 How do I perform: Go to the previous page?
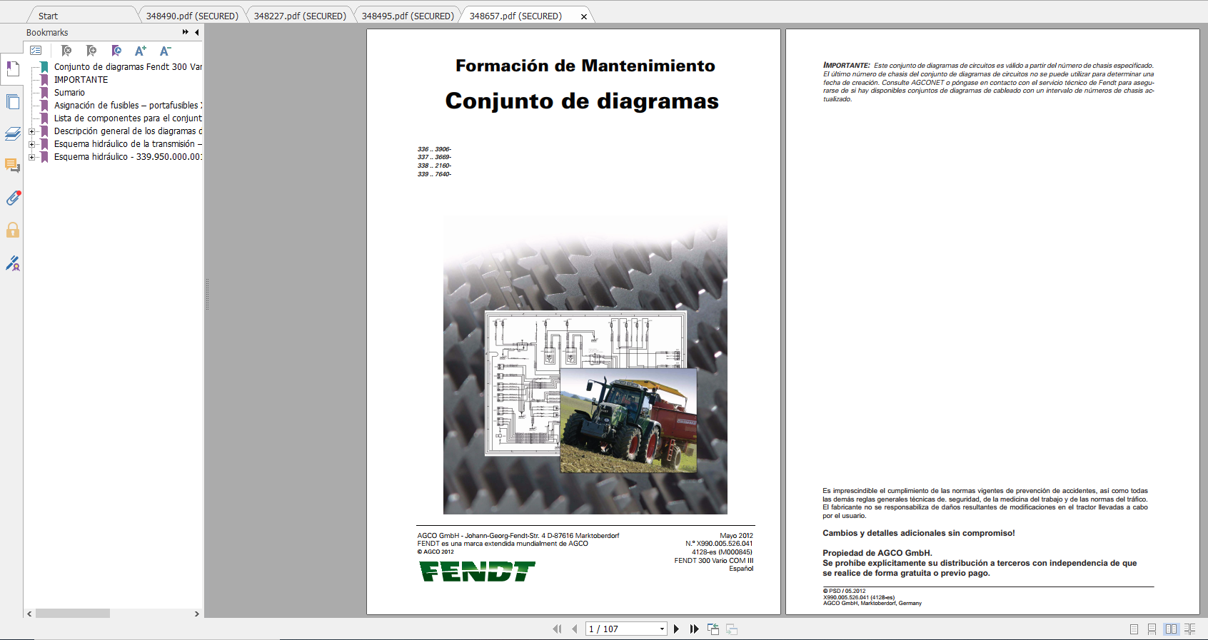574,629
